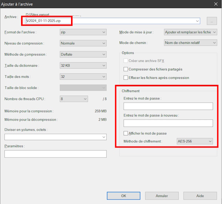Viewport: 222px width, 204px height.
Task: Open the Méthode de compression dropdown
Action: pyautogui.click(x=83, y=55)
